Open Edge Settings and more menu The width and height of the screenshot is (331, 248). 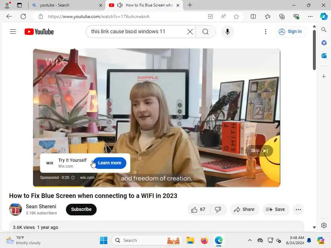click(x=310, y=16)
